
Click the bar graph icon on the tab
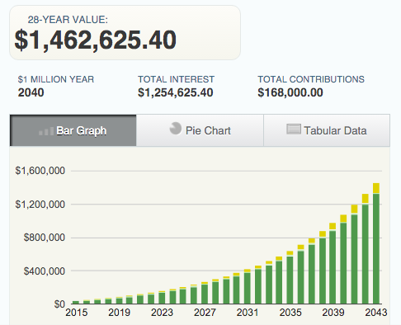click(x=46, y=131)
